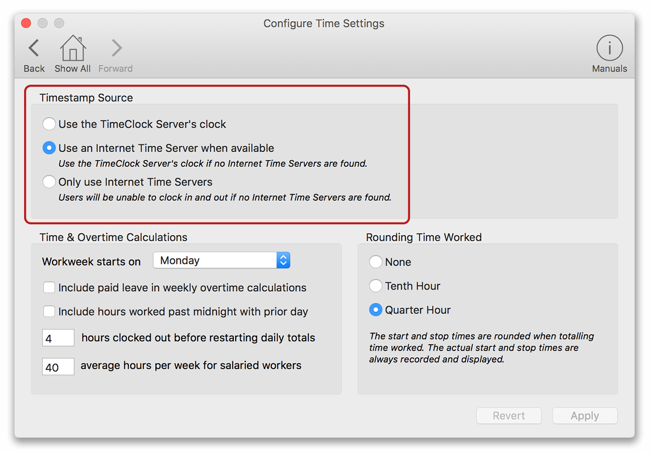Image resolution: width=651 pixels, height=453 pixels.
Task: Select None rounding option
Action: (x=376, y=262)
